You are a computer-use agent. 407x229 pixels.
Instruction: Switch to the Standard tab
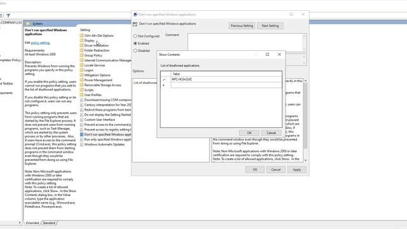(x=49, y=223)
